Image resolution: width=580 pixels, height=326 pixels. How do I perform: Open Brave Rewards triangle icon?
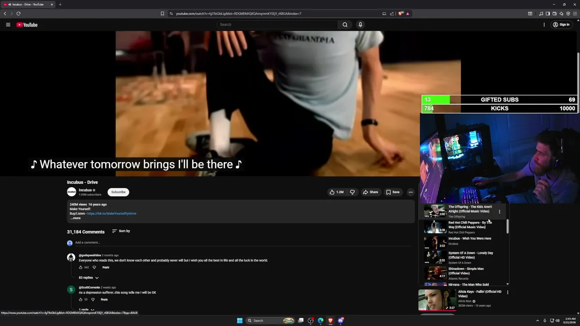coord(407,14)
